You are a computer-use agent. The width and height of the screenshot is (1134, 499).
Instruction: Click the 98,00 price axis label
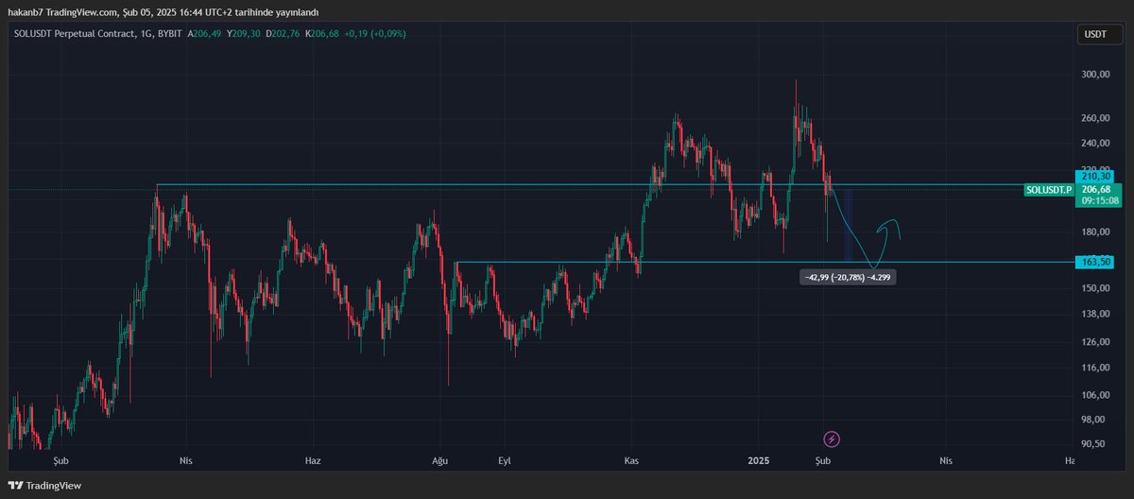pos(1095,420)
